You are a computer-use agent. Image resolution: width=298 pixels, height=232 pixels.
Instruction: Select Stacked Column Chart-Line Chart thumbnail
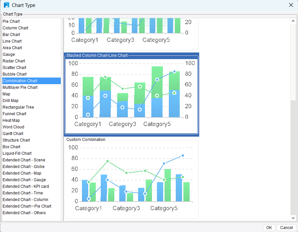pos(131,94)
